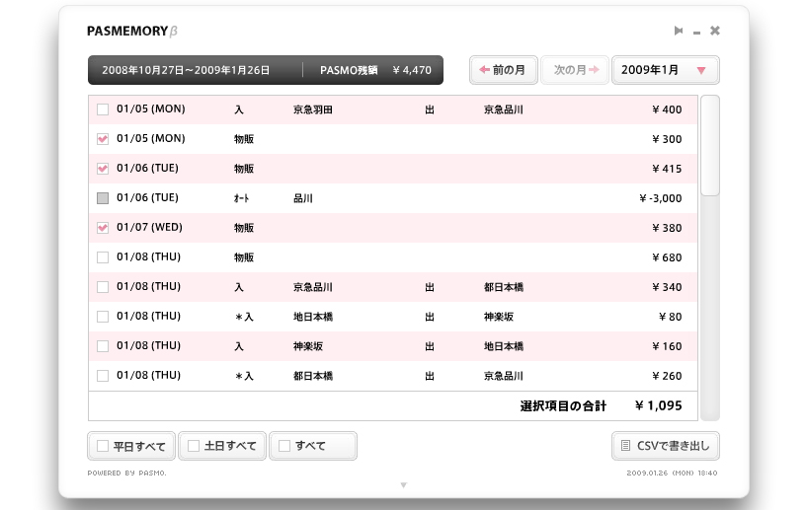Click the pin flag icon in title bar
The height and width of the screenshot is (510, 807).
click(x=679, y=31)
